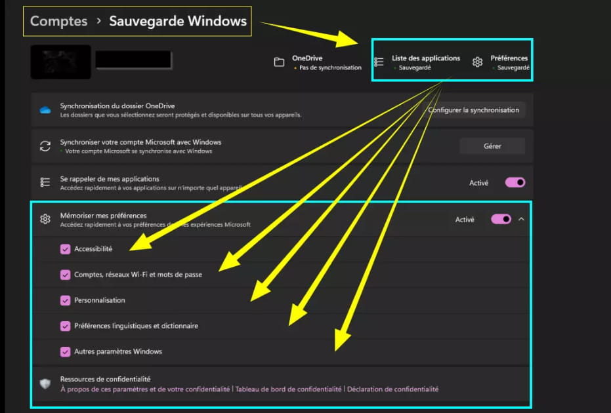
Task: Click the Sauvegarde Windows page title
Action: pyautogui.click(x=178, y=21)
